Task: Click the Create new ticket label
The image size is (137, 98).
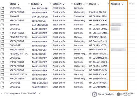Action: pos(106,94)
